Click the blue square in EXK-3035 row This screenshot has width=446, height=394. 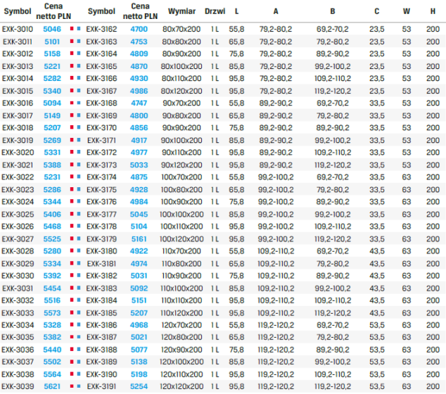click(79, 337)
